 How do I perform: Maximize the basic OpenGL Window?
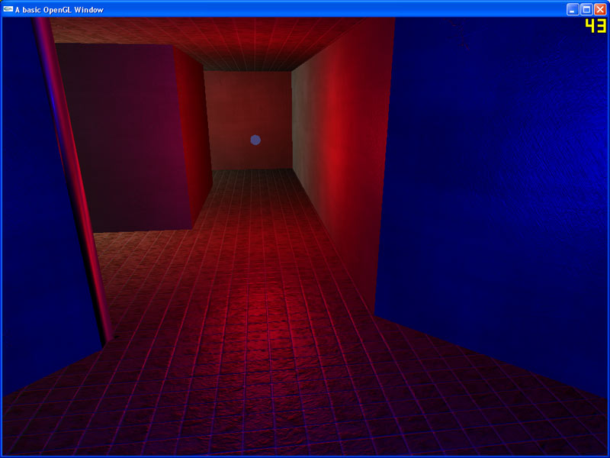coord(586,9)
